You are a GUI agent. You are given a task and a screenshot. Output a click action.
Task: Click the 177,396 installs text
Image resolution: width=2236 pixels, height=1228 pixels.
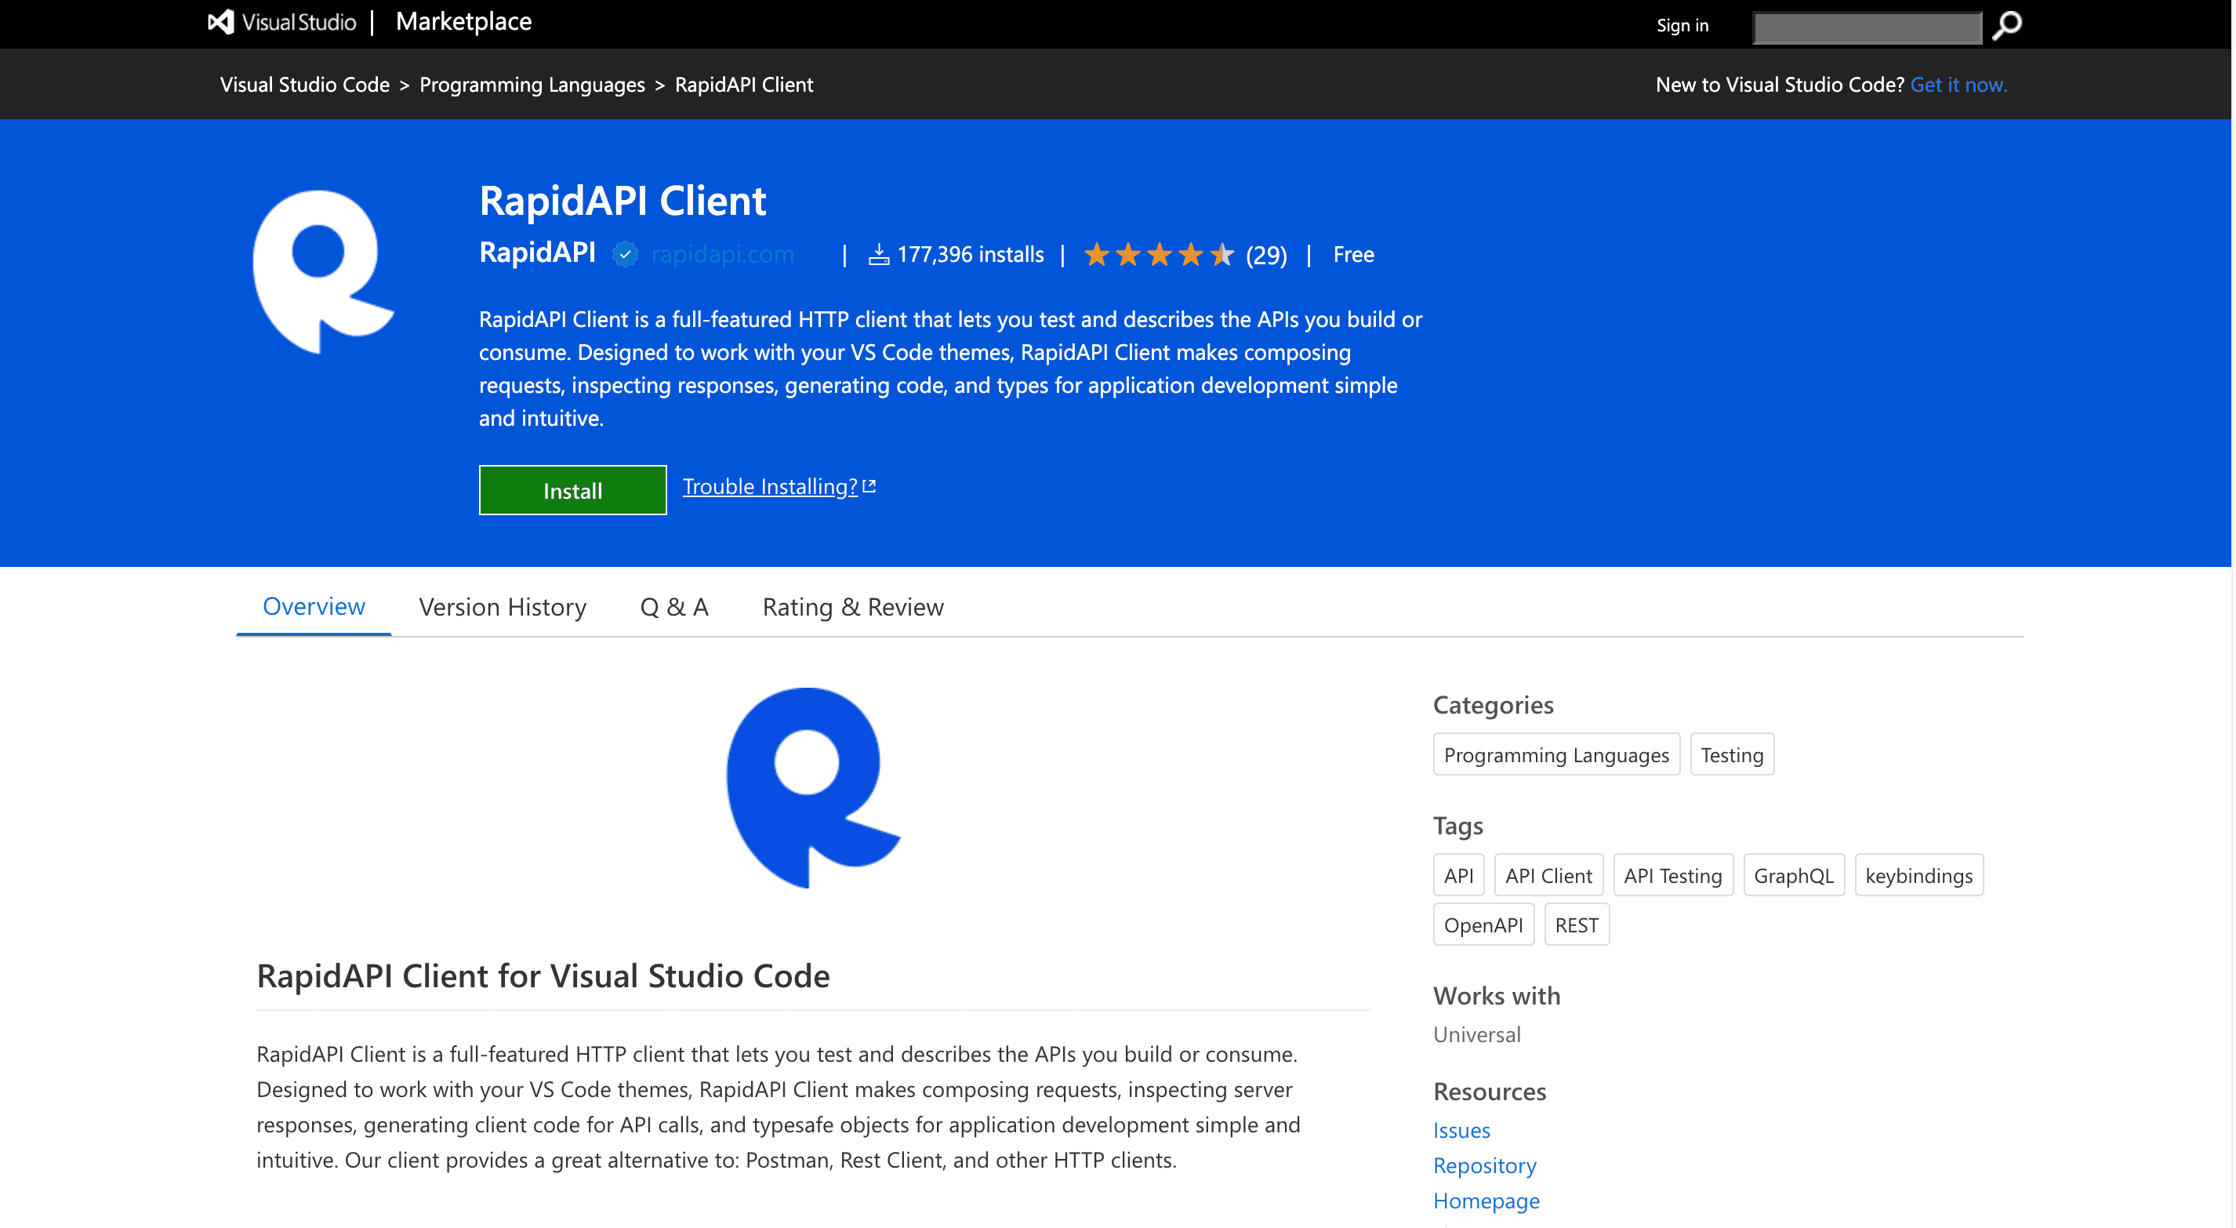970,254
